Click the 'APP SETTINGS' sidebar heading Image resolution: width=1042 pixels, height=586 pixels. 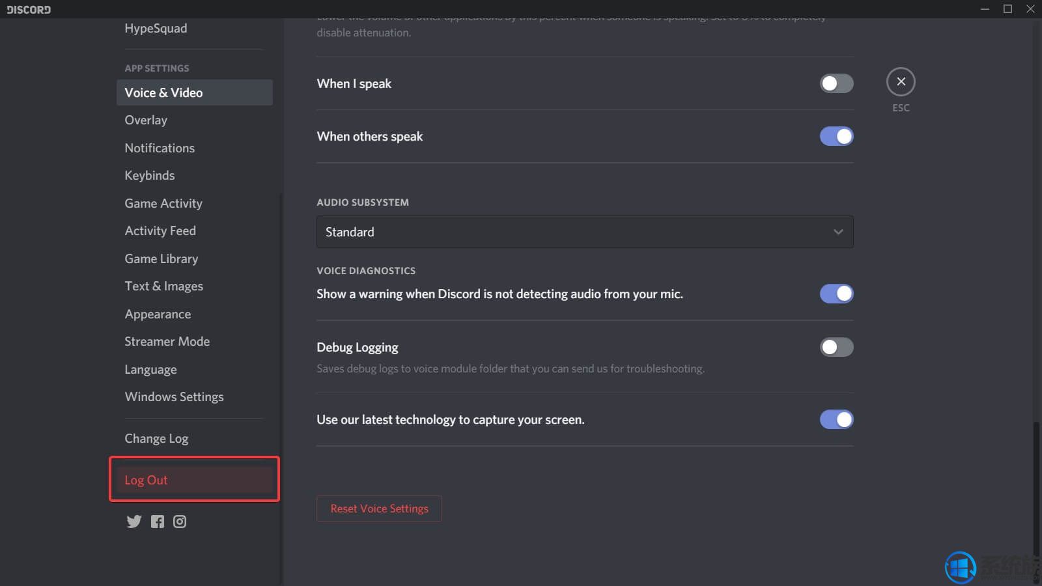157,68
